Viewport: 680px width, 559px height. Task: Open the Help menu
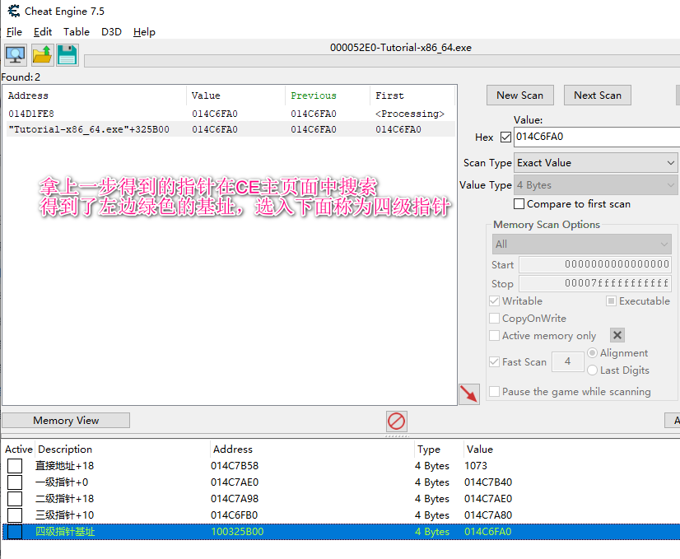coord(144,32)
